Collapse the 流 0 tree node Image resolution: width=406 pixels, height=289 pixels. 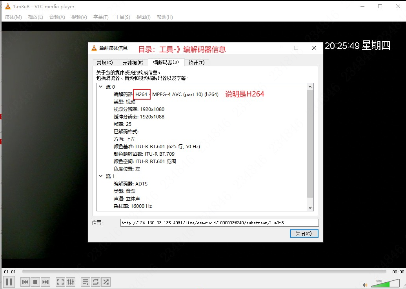(x=101, y=87)
